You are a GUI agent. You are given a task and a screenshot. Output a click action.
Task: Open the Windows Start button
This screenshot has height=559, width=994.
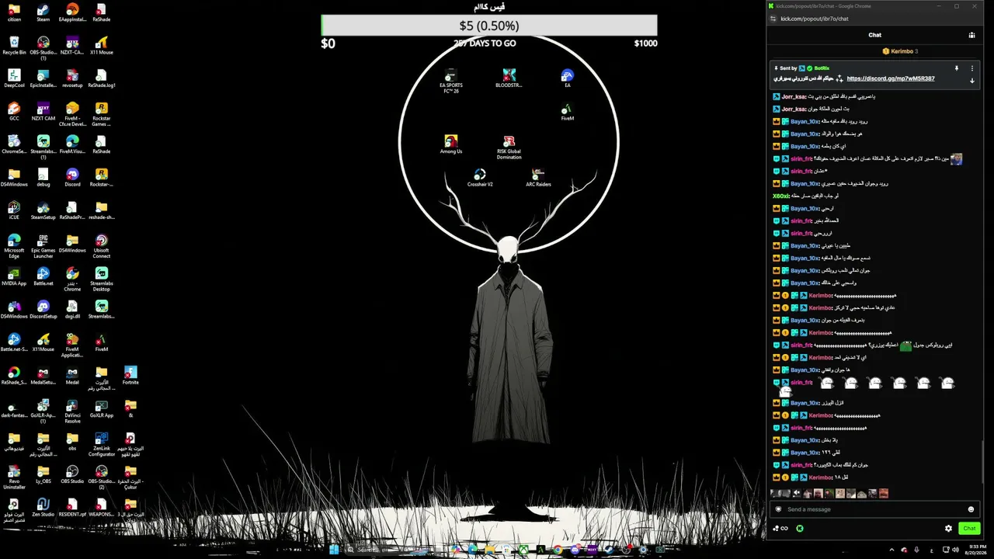(334, 550)
